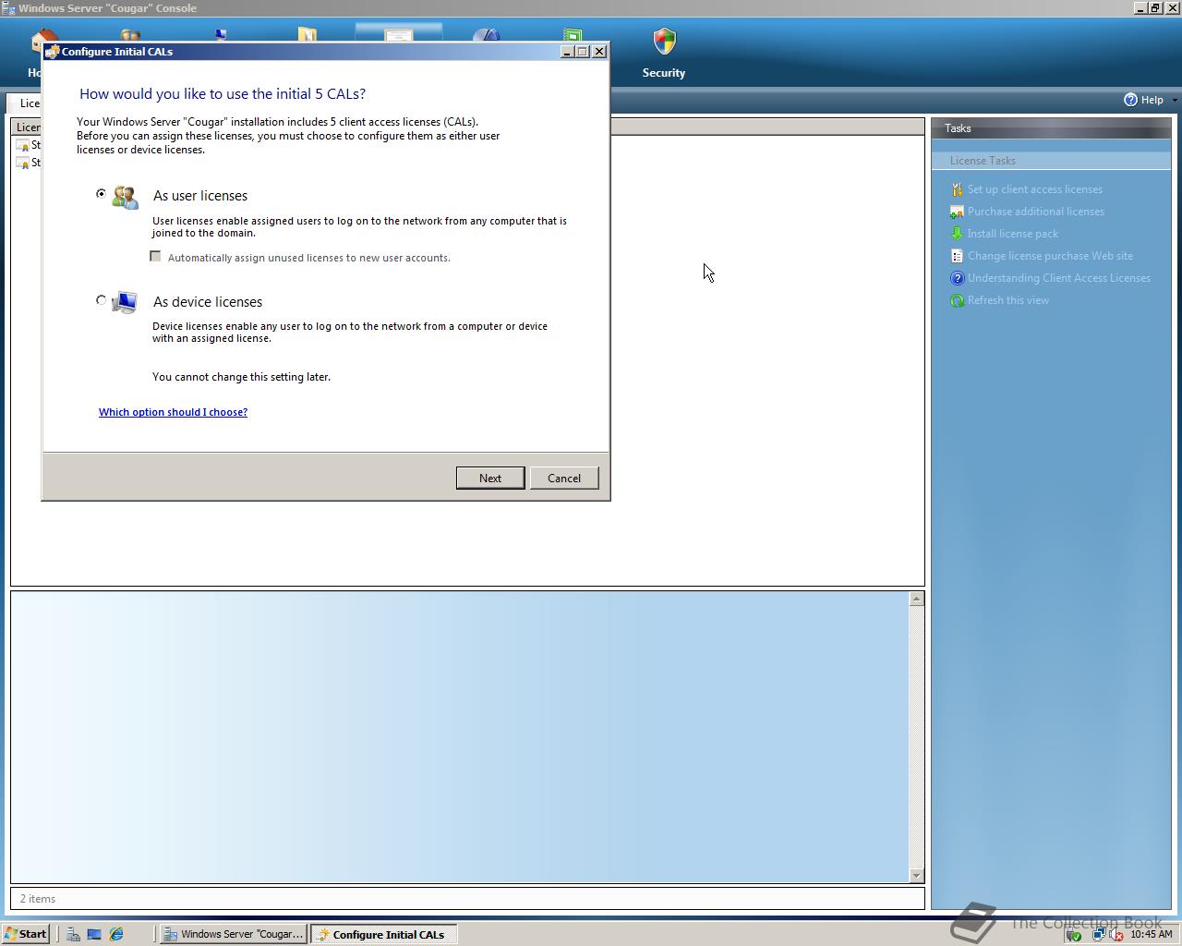Click Set up client access licenses task
The image size is (1182, 946).
click(1034, 189)
